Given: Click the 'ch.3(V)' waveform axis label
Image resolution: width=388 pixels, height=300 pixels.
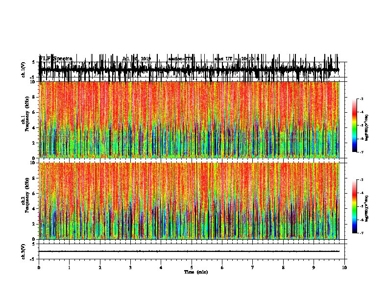Looking at the screenshot, I should [x=24, y=251].
